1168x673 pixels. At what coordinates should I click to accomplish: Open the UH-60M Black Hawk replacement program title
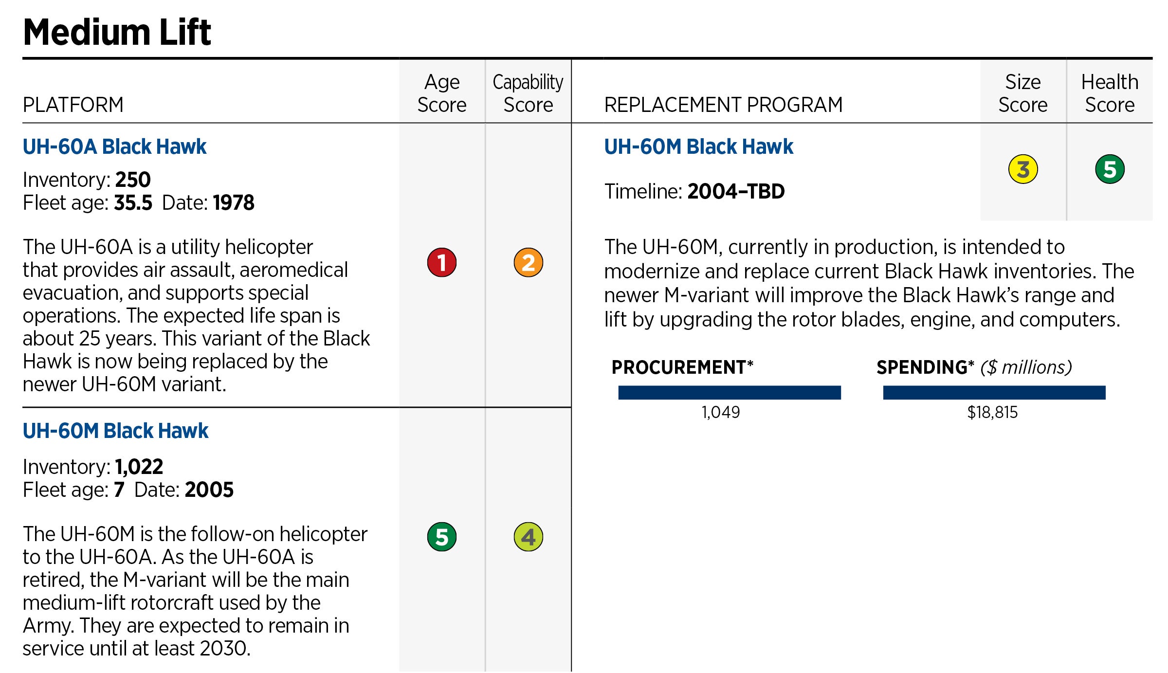point(698,146)
